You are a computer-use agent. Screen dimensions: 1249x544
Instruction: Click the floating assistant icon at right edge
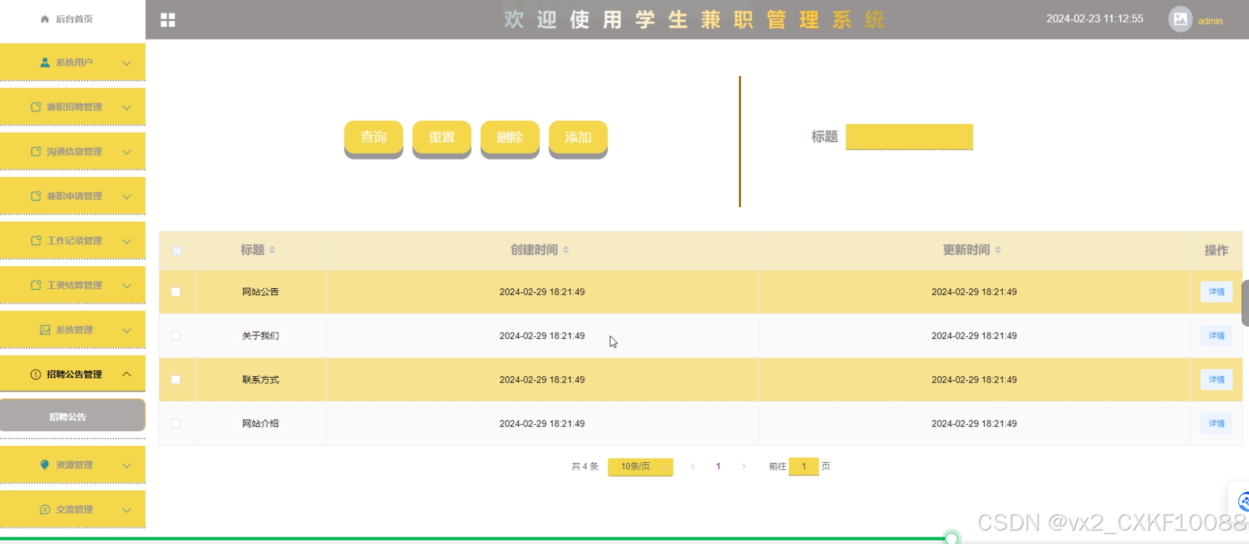(x=1243, y=501)
